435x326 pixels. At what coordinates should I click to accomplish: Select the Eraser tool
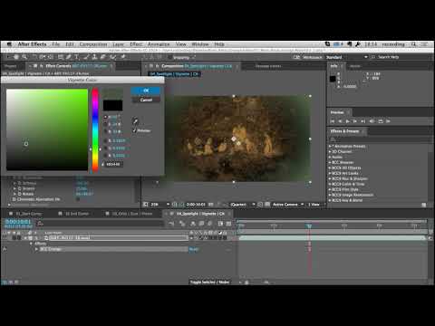pos(103,57)
